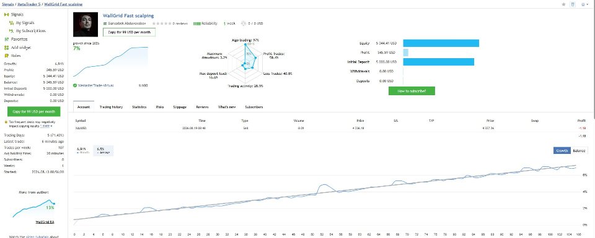Click the Rules sidebar icon

(x=6, y=56)
